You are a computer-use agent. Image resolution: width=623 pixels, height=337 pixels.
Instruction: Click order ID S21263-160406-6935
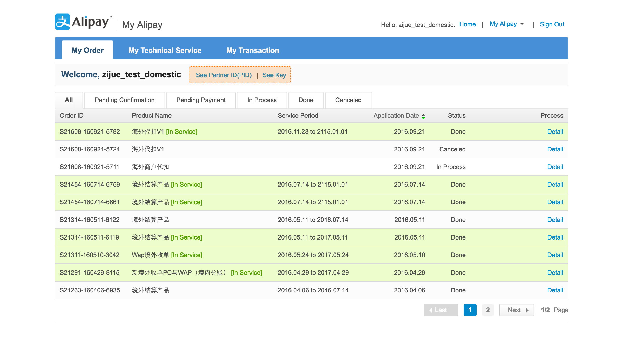[90, 290]
